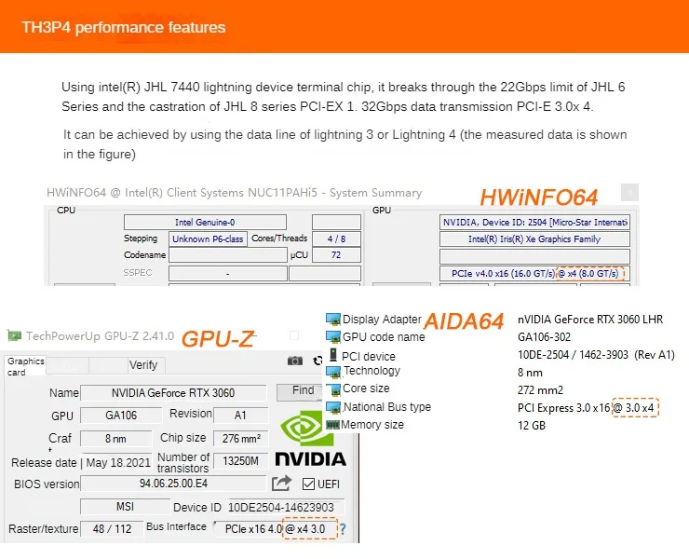Click the HWiNFO64 System Summary window title
The height and width of the screenshot is (559, 689).
tap(235, 193)
